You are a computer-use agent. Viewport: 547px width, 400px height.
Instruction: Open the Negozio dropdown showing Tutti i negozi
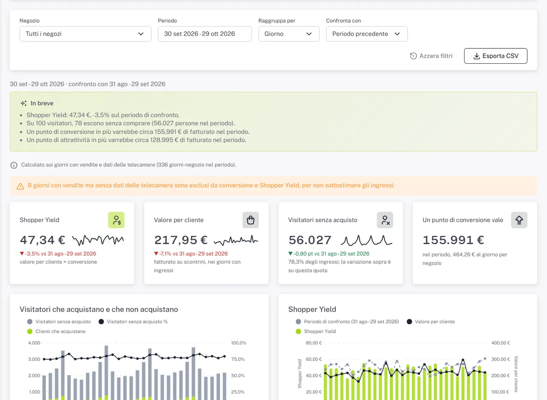(85, 34)
